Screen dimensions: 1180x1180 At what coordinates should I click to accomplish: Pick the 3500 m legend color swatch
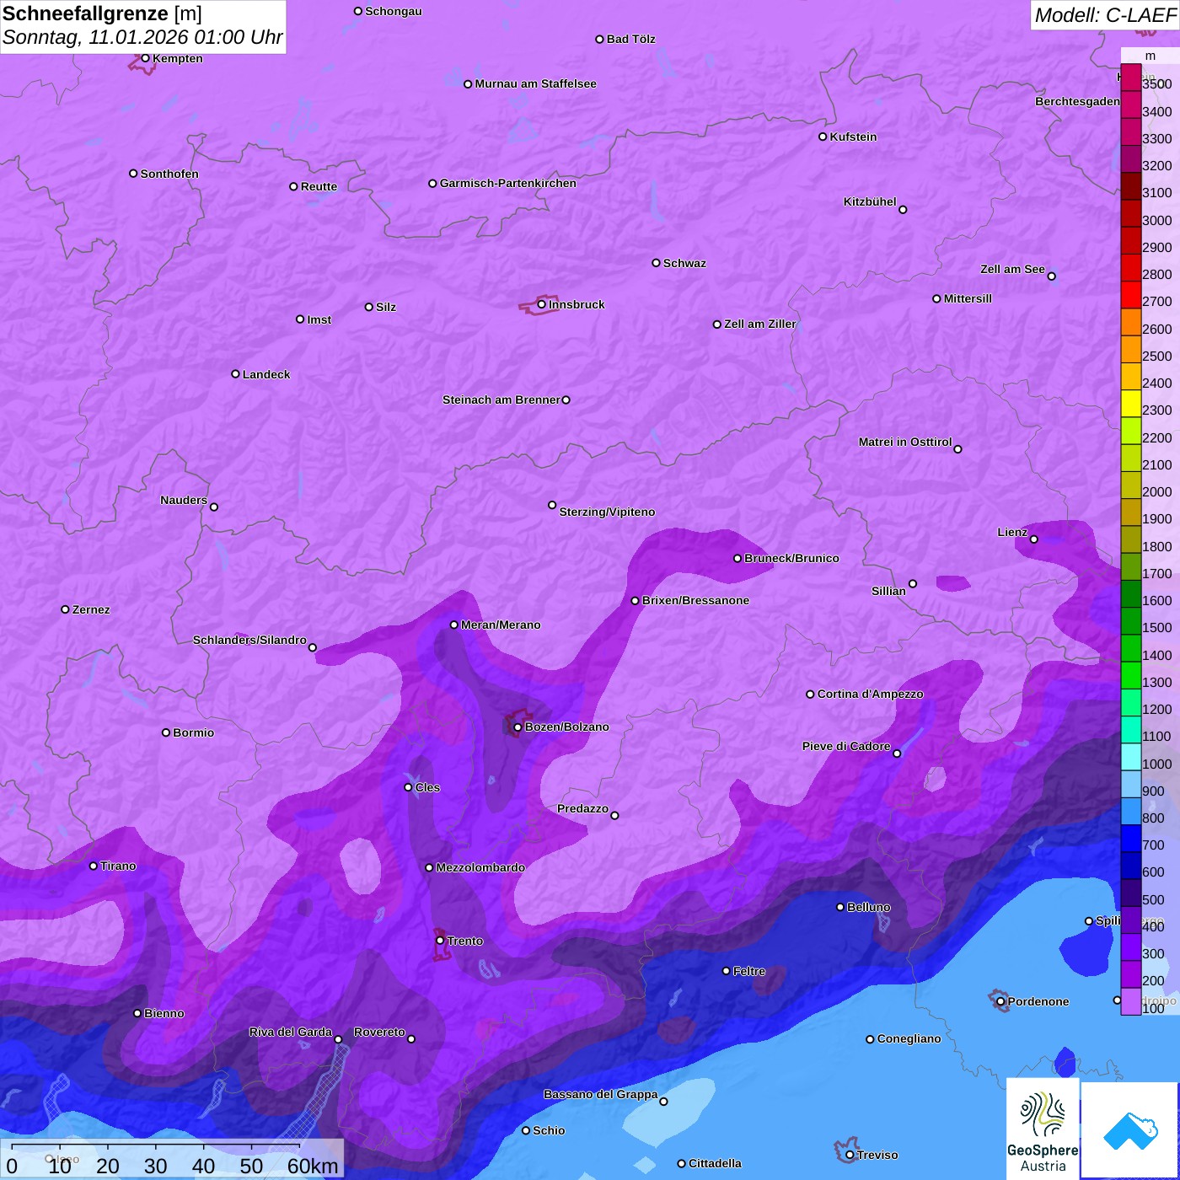coord(1130,78)
